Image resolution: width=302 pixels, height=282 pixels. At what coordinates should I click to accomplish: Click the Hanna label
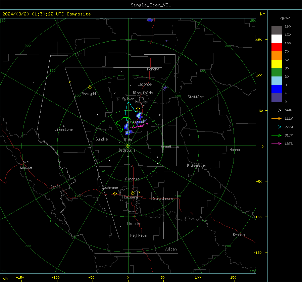pos(235,150)
